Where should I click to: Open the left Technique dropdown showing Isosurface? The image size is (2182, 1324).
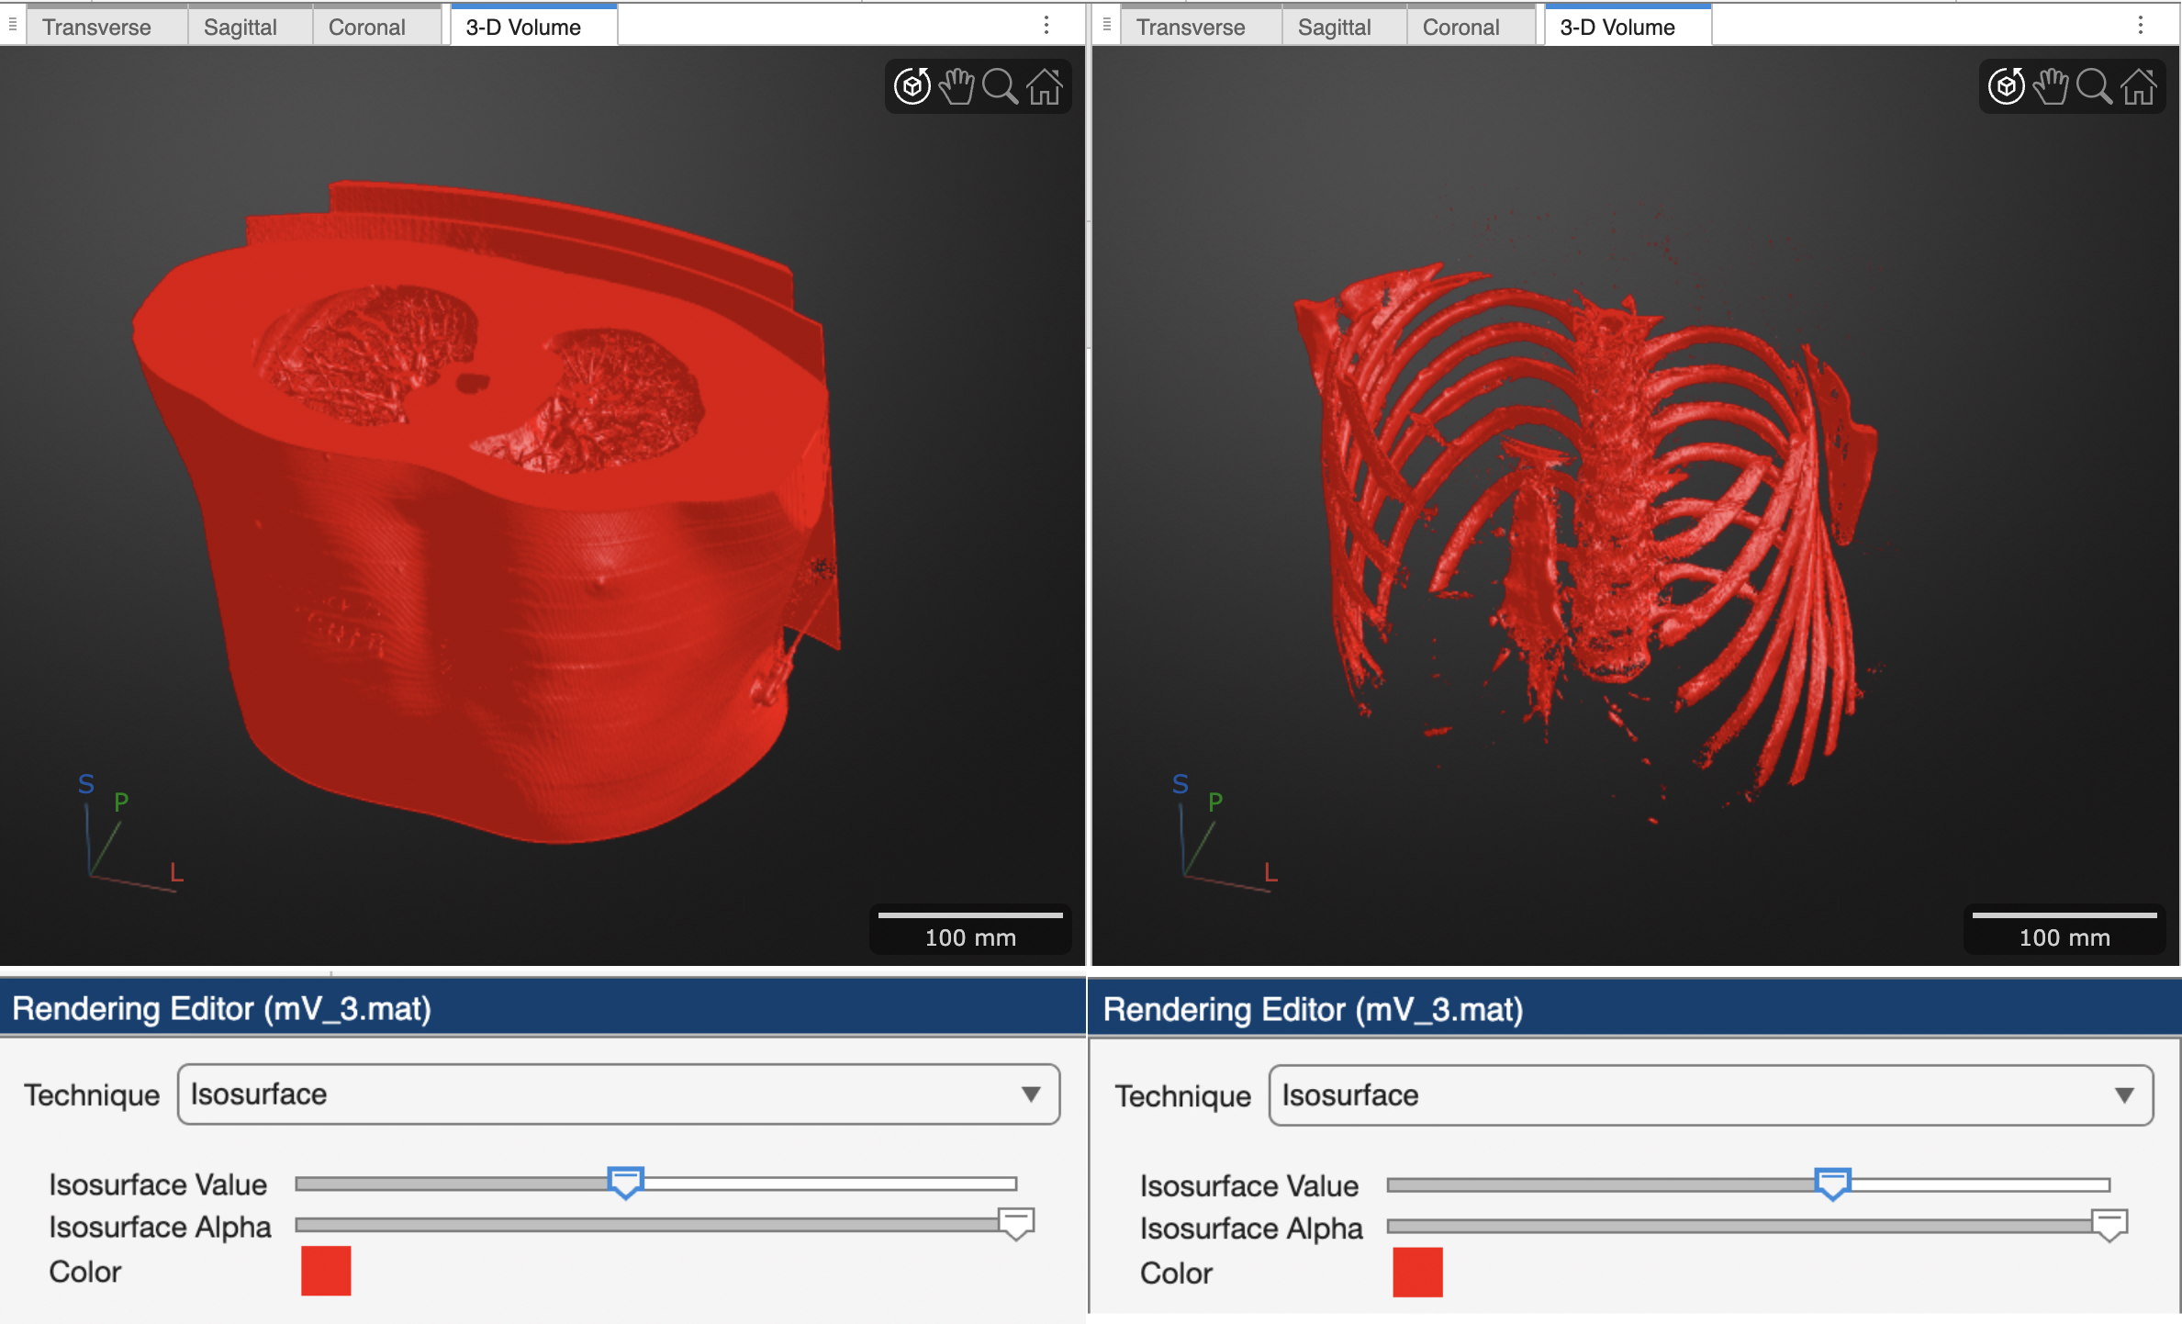619,1094
